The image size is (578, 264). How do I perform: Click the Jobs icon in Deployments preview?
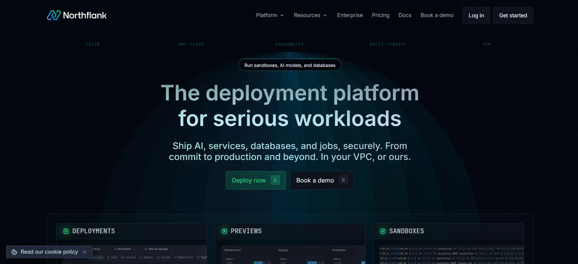(109, 257)
